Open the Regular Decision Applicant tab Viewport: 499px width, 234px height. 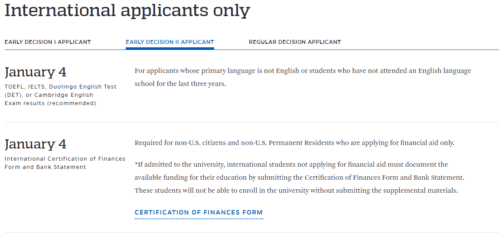coord(295,42)
